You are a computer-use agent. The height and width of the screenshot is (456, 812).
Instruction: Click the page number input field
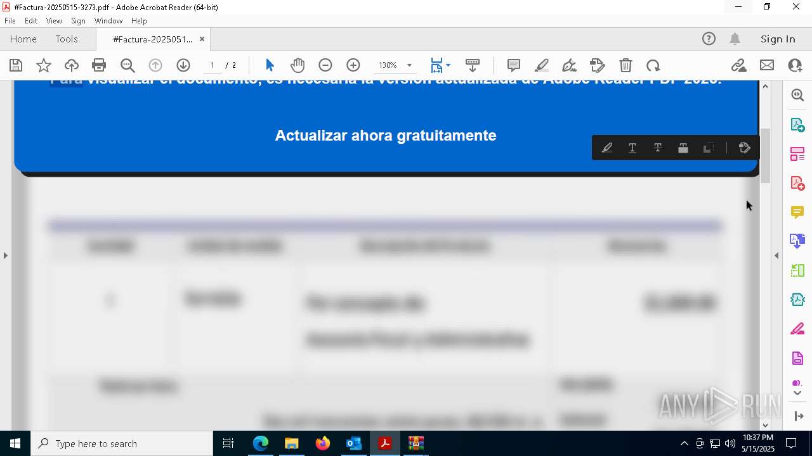(x=213, y=65)
